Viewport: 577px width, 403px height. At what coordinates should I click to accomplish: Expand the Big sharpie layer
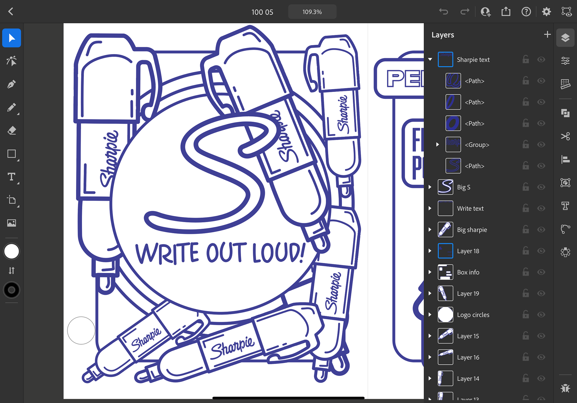430,230
